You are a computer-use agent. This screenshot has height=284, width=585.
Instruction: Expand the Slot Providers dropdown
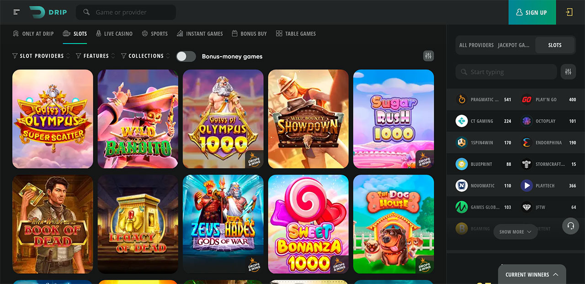41,56
